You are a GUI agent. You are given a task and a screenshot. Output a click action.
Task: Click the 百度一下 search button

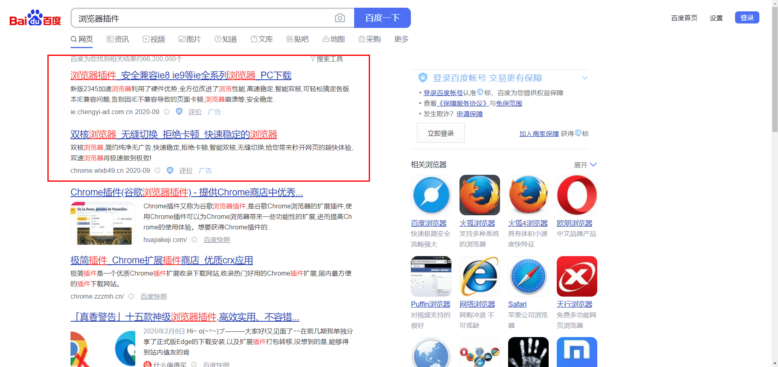coord(382,18)
